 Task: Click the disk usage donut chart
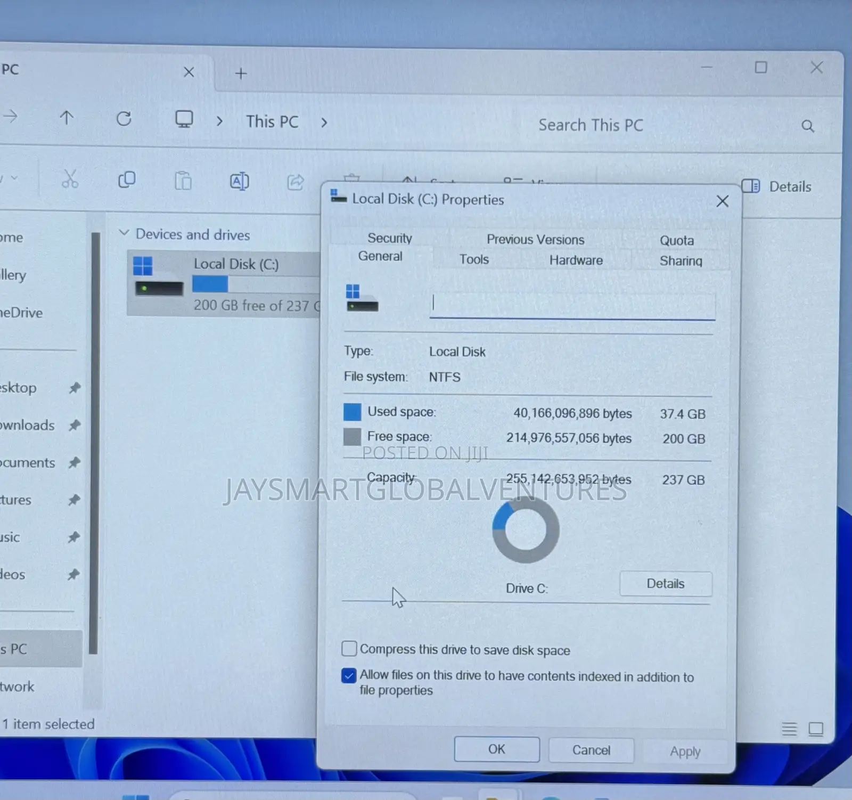click(x=526, y=529)
